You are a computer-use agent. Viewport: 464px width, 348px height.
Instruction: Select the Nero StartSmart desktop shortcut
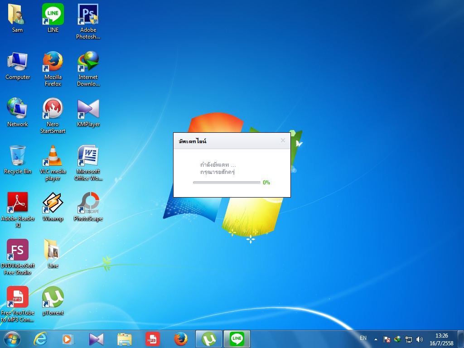pos(53,116)
